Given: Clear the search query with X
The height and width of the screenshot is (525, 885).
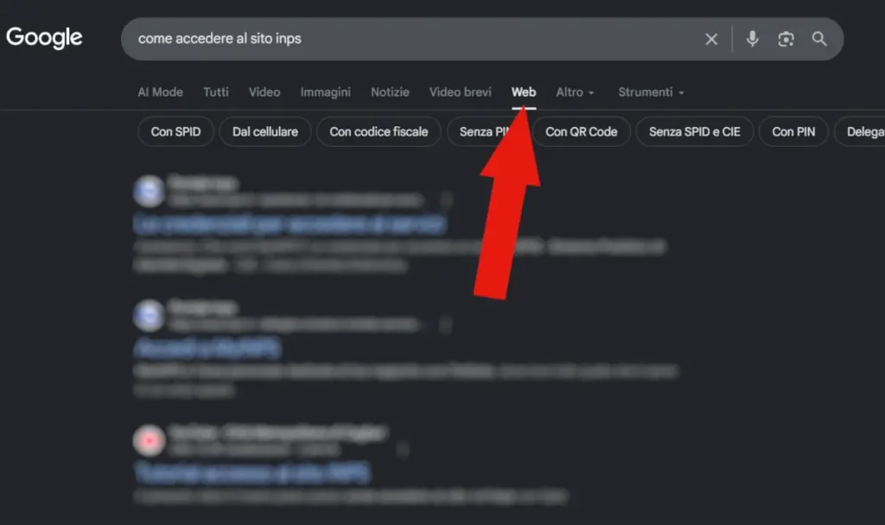Looking at the screenshot, I should pyautogui.click(x=711, y=39).
